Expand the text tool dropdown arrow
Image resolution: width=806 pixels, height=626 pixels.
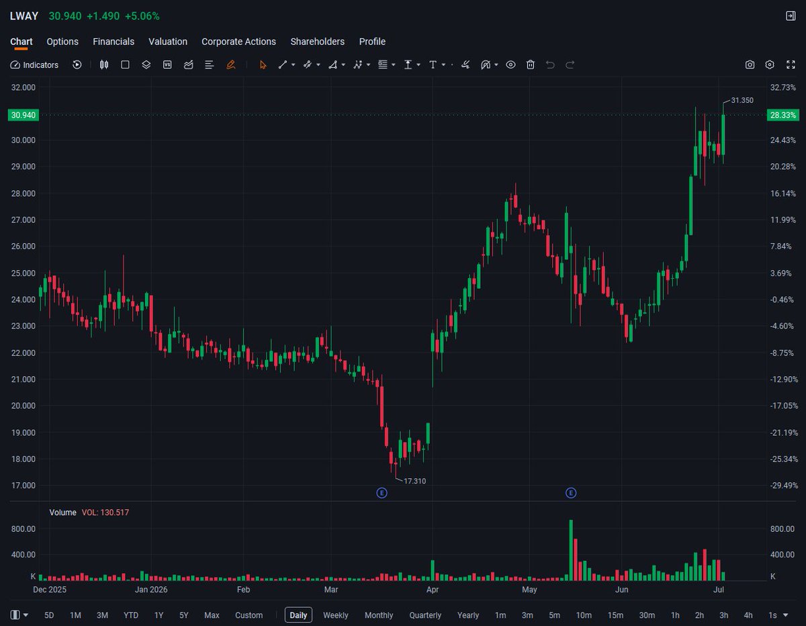[x=444, y=65]
